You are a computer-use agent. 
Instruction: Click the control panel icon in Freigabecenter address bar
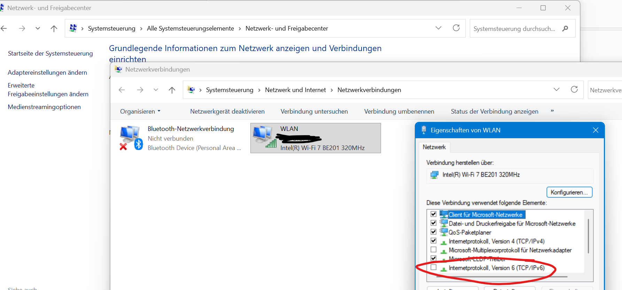73,28
